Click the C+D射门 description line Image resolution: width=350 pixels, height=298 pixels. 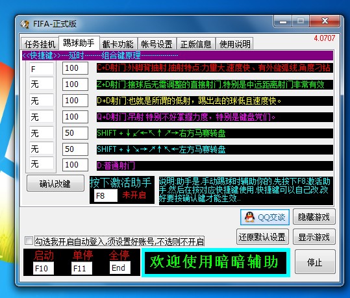(215, 68)
